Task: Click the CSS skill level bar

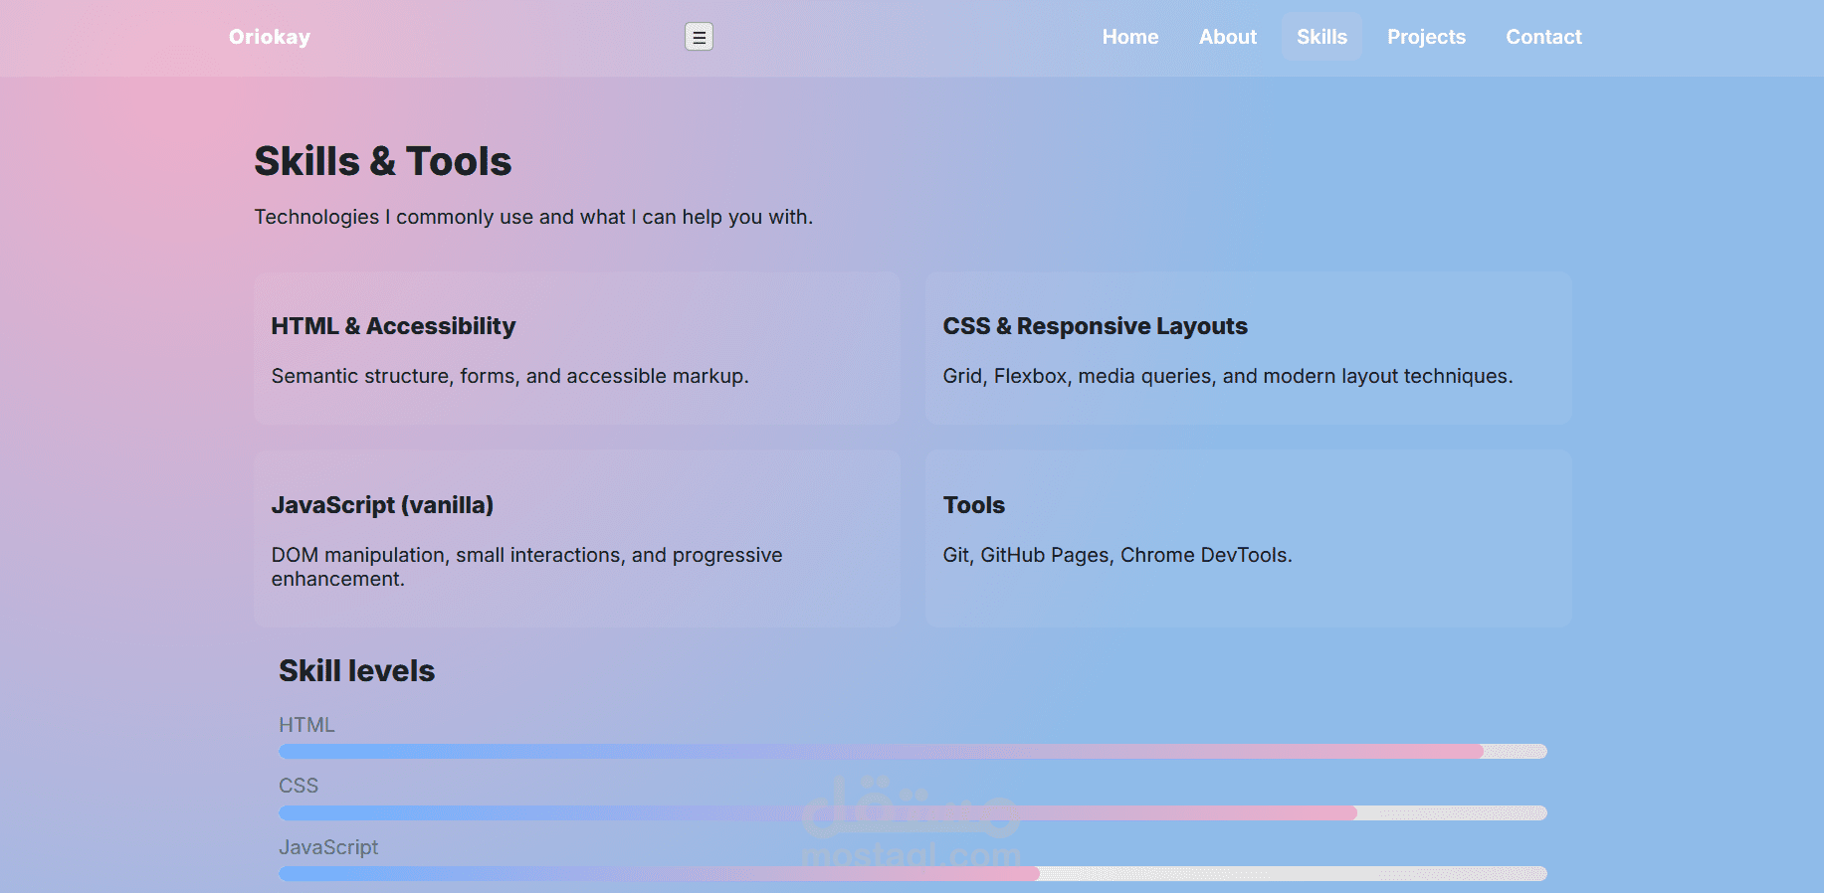Action: click(x=912, y=813)
